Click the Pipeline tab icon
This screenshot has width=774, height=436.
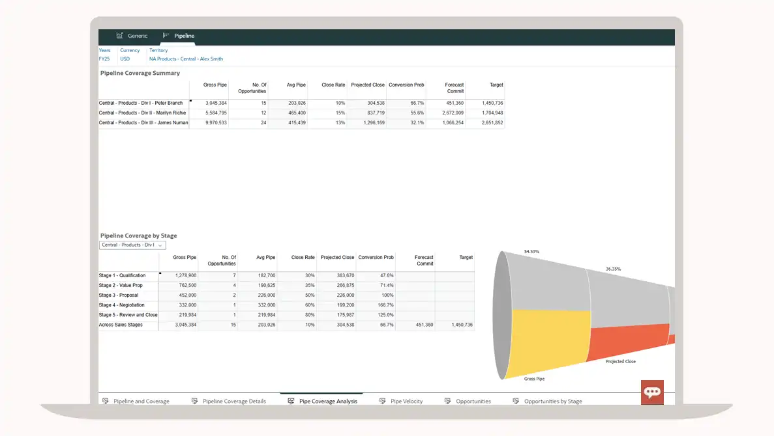166,36
